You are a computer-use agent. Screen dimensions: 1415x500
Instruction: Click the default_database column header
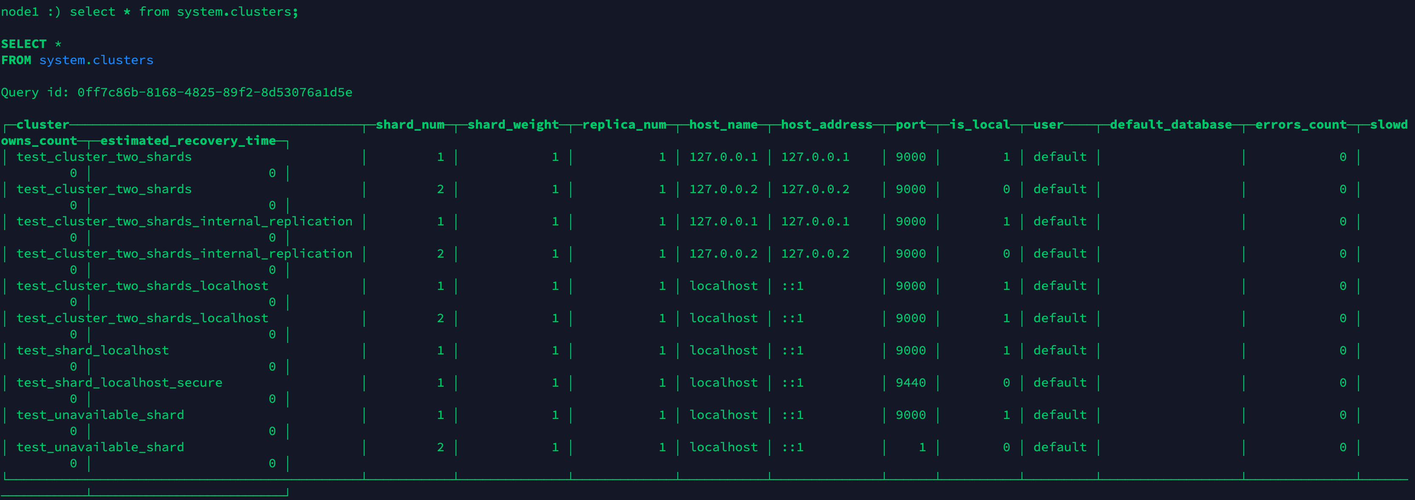click(x=1171, y=125)
